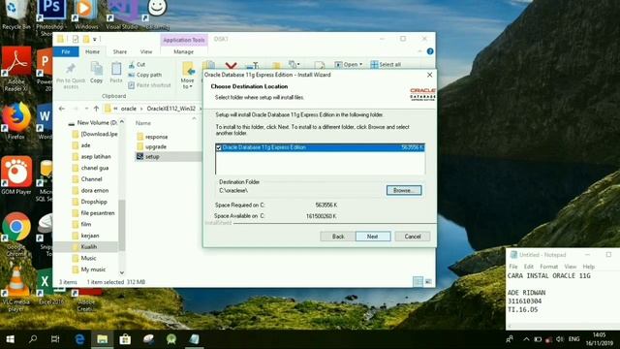Open Microsoft Edge from taskbar
620x349 pixels.
pyautogui.click(x=79, y=339)
